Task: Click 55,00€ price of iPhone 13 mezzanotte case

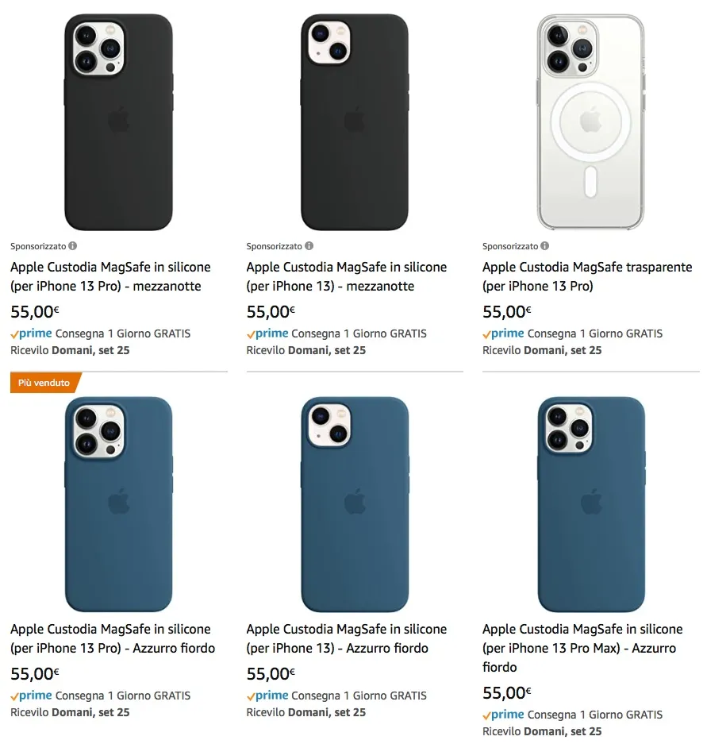Action: [271, 312]
